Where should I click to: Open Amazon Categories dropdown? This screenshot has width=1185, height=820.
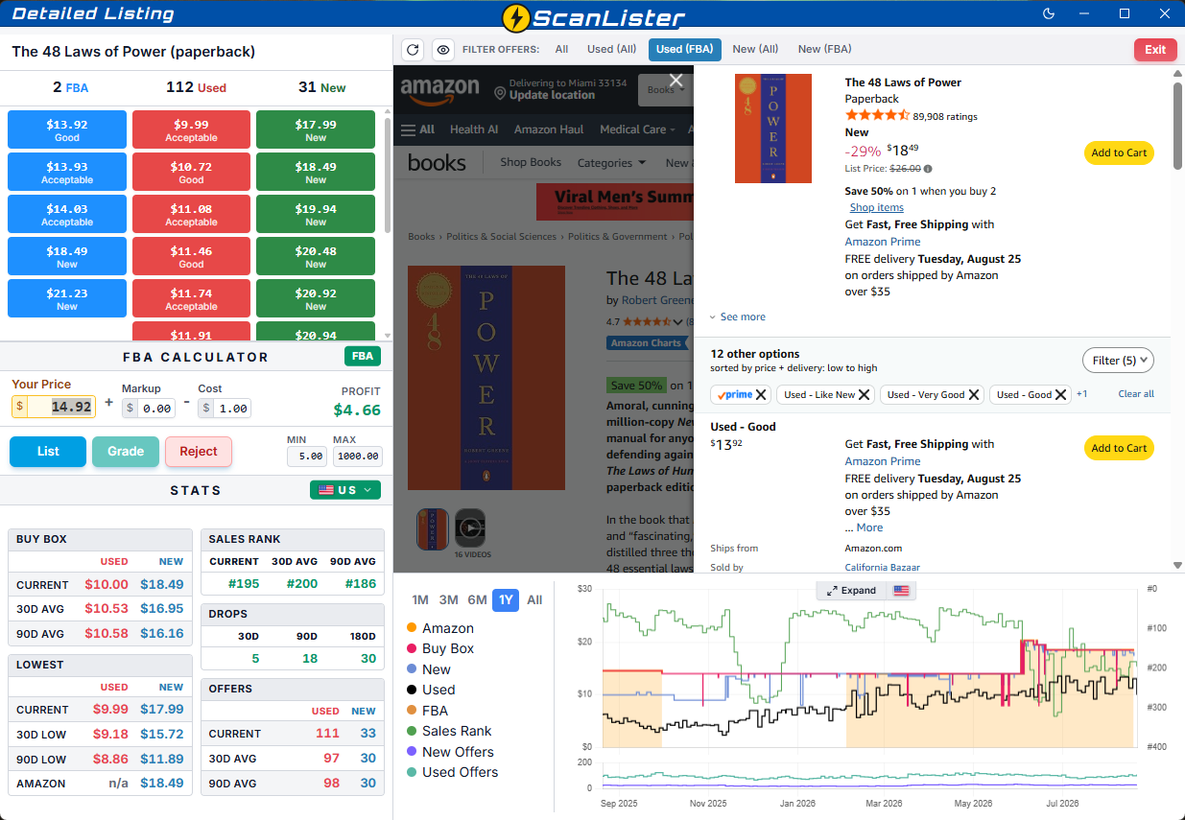coord(612,163)
